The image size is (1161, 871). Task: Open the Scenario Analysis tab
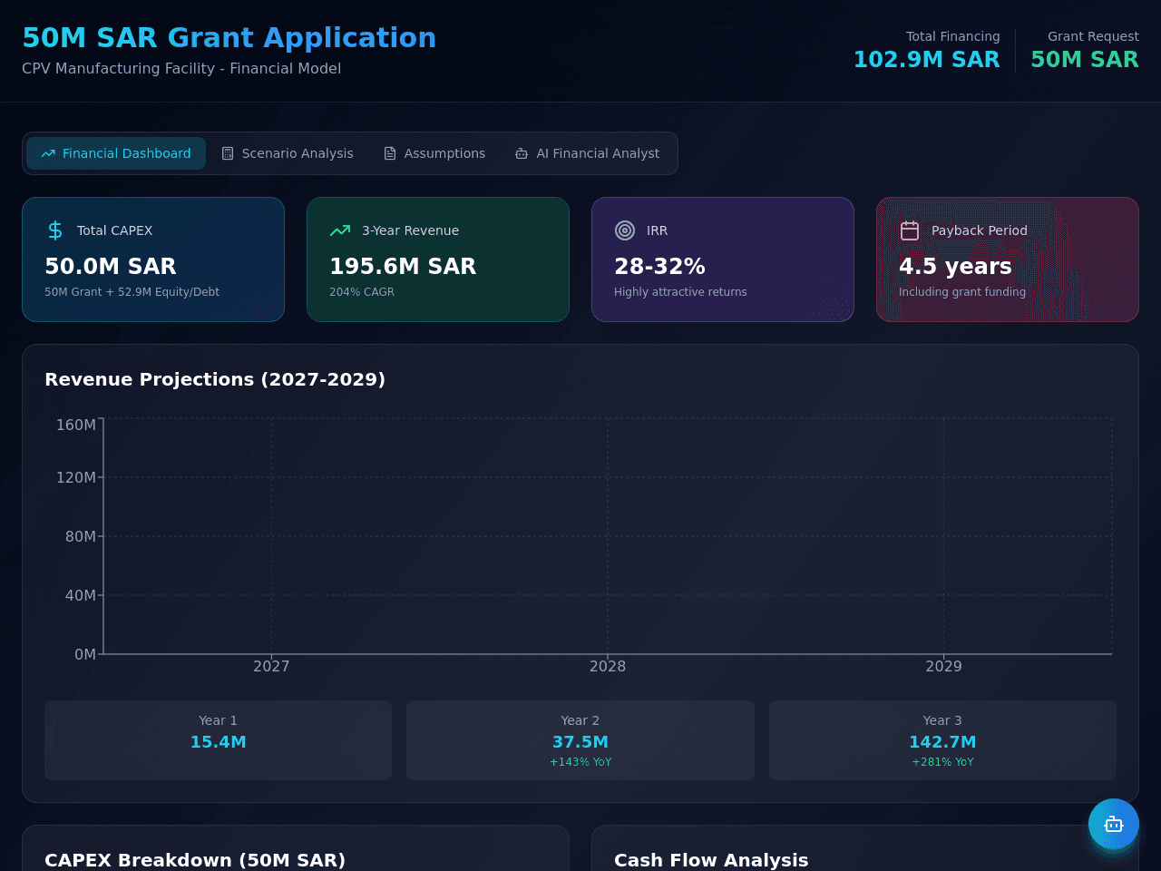point(288,153)
